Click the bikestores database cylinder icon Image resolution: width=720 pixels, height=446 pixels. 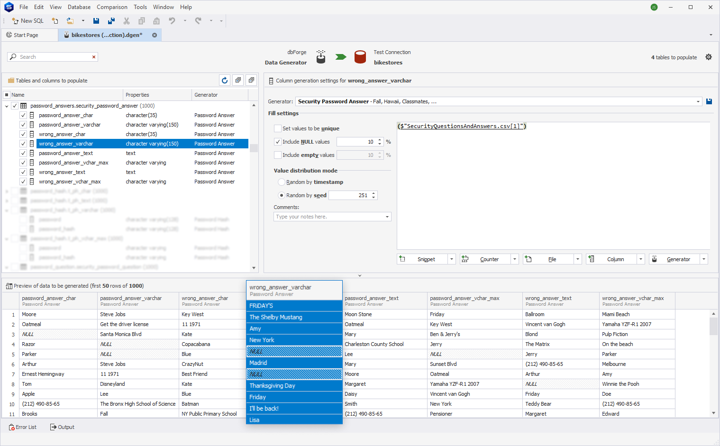pyautogui.click(x=360, y=57)
